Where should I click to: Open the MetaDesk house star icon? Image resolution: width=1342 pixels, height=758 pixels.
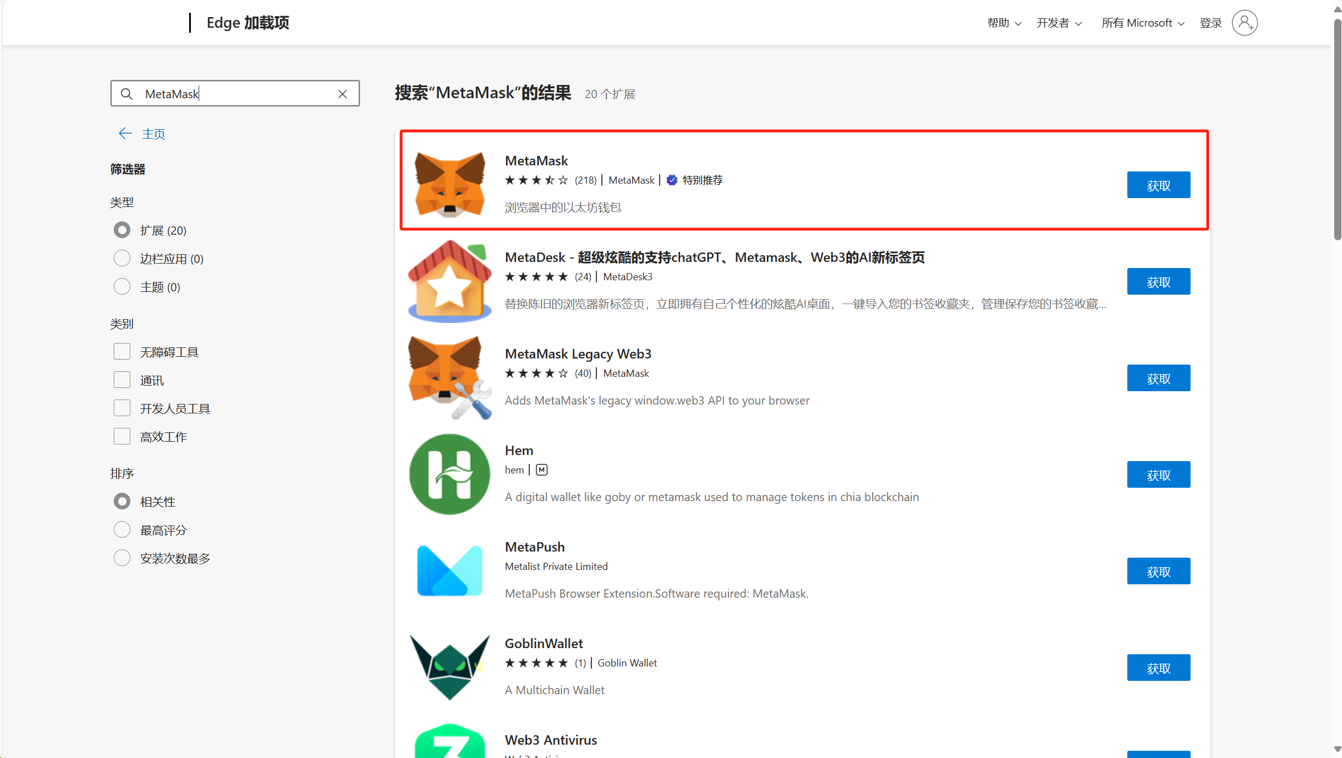coord(449,281)
